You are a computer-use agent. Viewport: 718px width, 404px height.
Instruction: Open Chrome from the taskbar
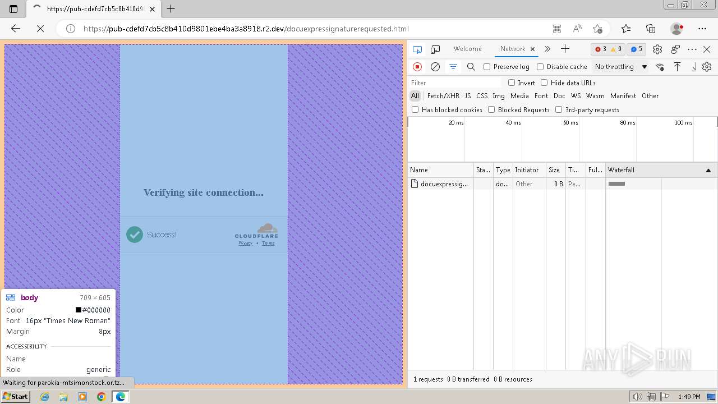pyautogui.click(x=102, y=397)
